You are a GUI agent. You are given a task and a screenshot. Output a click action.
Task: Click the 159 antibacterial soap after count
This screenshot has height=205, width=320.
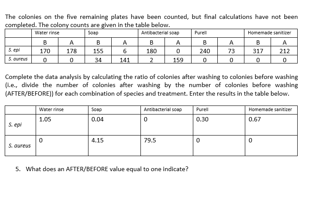[x=178, y=60]
